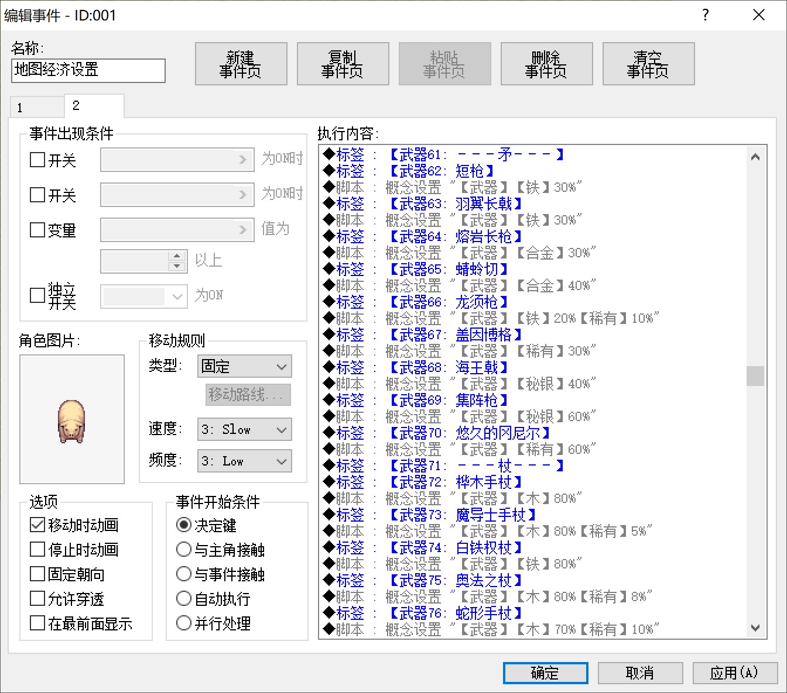The image size is (787, 693).
Task: Switch to event page tab 1
Action: pos(36,108)
